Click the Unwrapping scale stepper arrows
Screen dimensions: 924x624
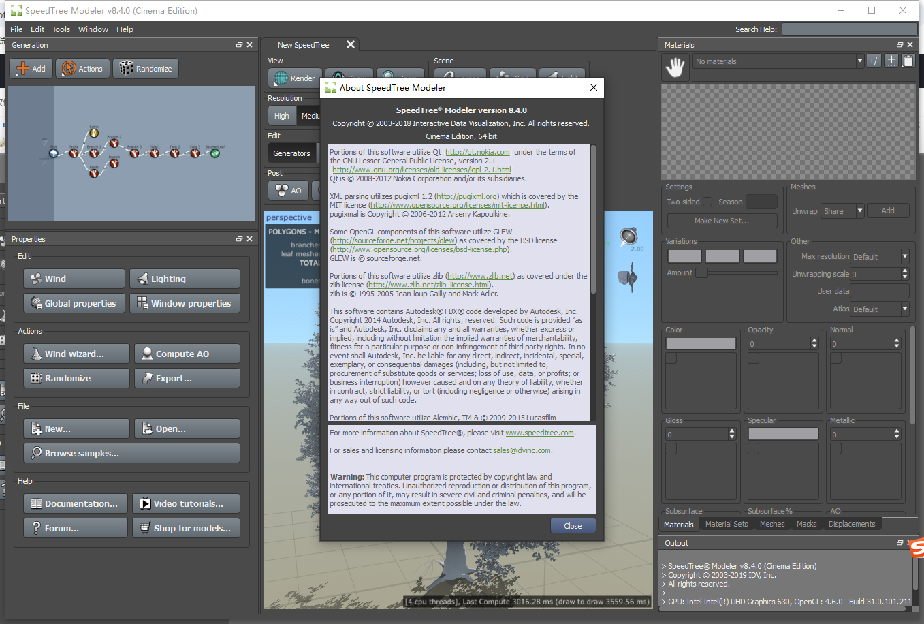(x=905, y=274)
